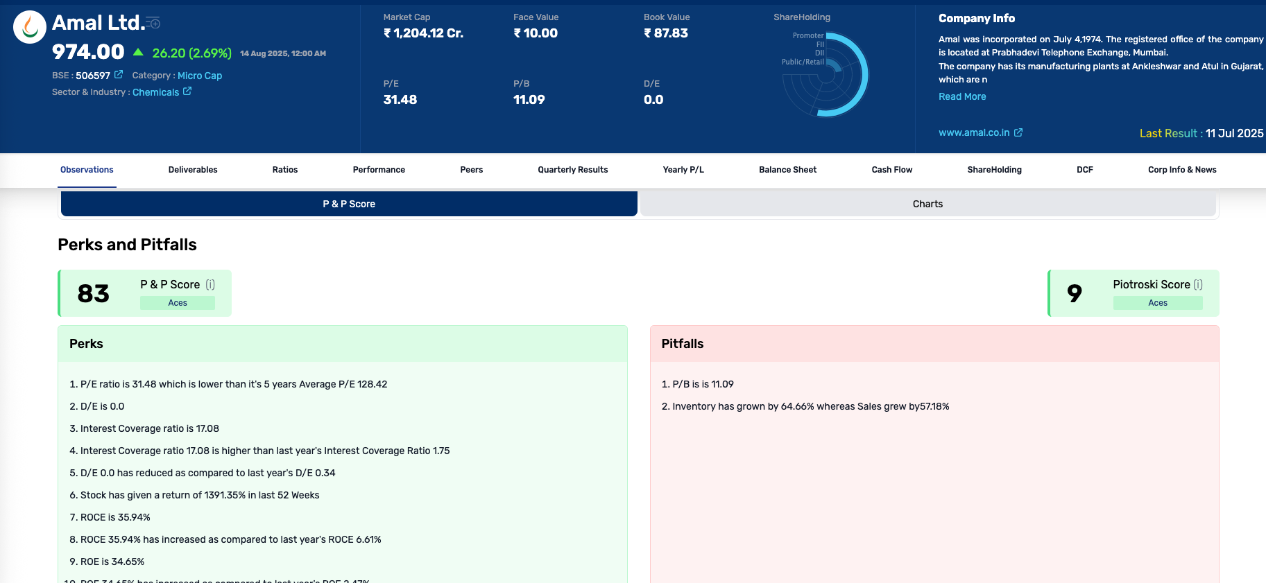This screenshot has width=1266, height=583.
Task: Switch to Balance Sheet tab
Action: point(788,170)
